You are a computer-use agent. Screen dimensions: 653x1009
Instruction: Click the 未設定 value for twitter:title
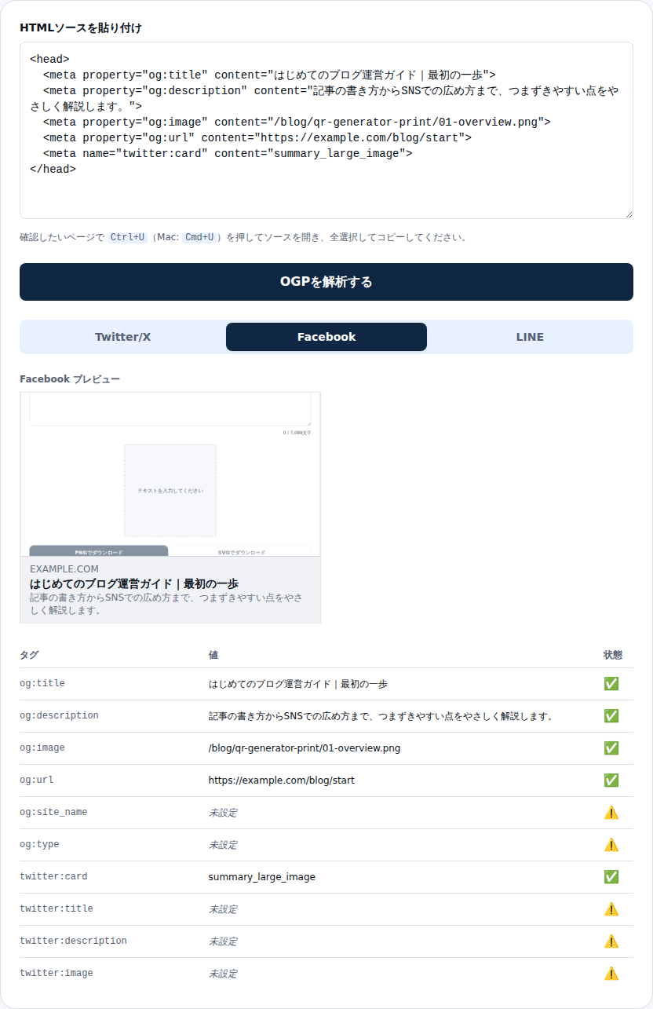tap(223, 909)
